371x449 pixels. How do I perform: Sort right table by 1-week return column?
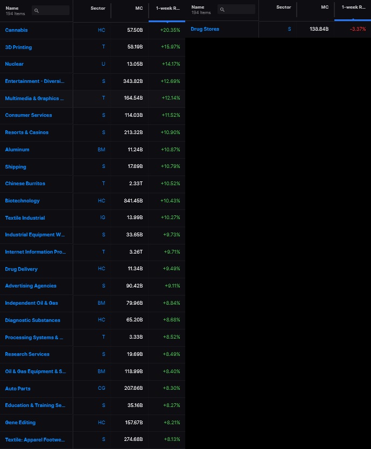353,7
